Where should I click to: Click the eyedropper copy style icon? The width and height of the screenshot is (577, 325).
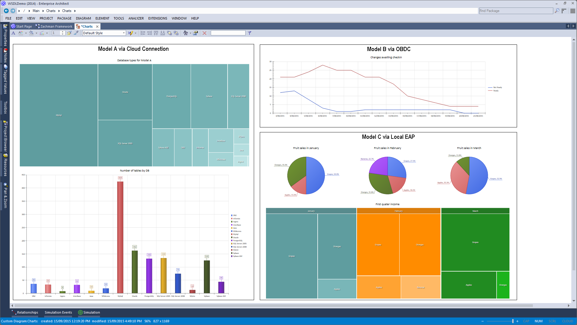(76, 33)
